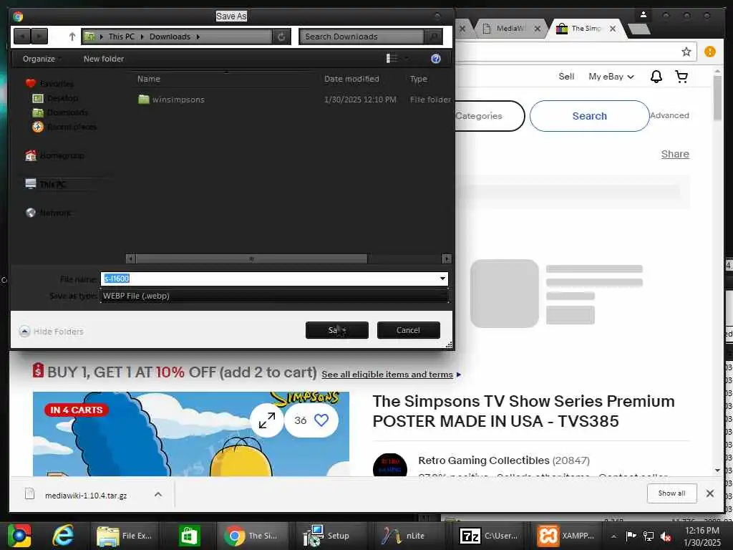
Task: Change the file view layout icon
Action: [x=392, y=58]
